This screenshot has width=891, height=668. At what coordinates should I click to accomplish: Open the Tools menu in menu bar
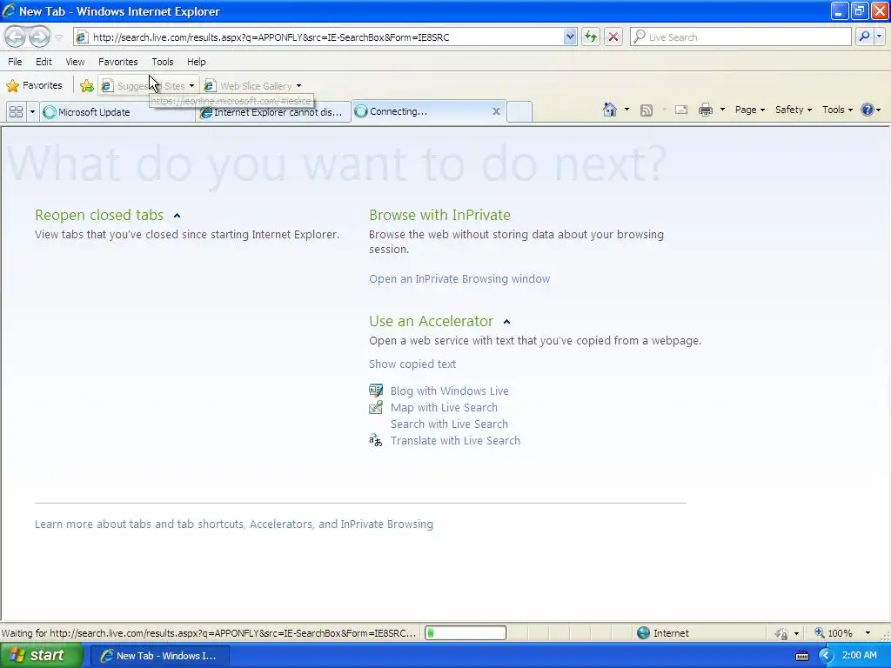coord(163,62)
